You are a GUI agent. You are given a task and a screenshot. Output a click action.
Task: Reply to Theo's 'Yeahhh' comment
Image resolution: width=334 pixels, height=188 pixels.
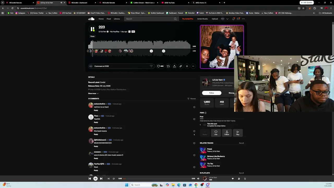[96, 122]
